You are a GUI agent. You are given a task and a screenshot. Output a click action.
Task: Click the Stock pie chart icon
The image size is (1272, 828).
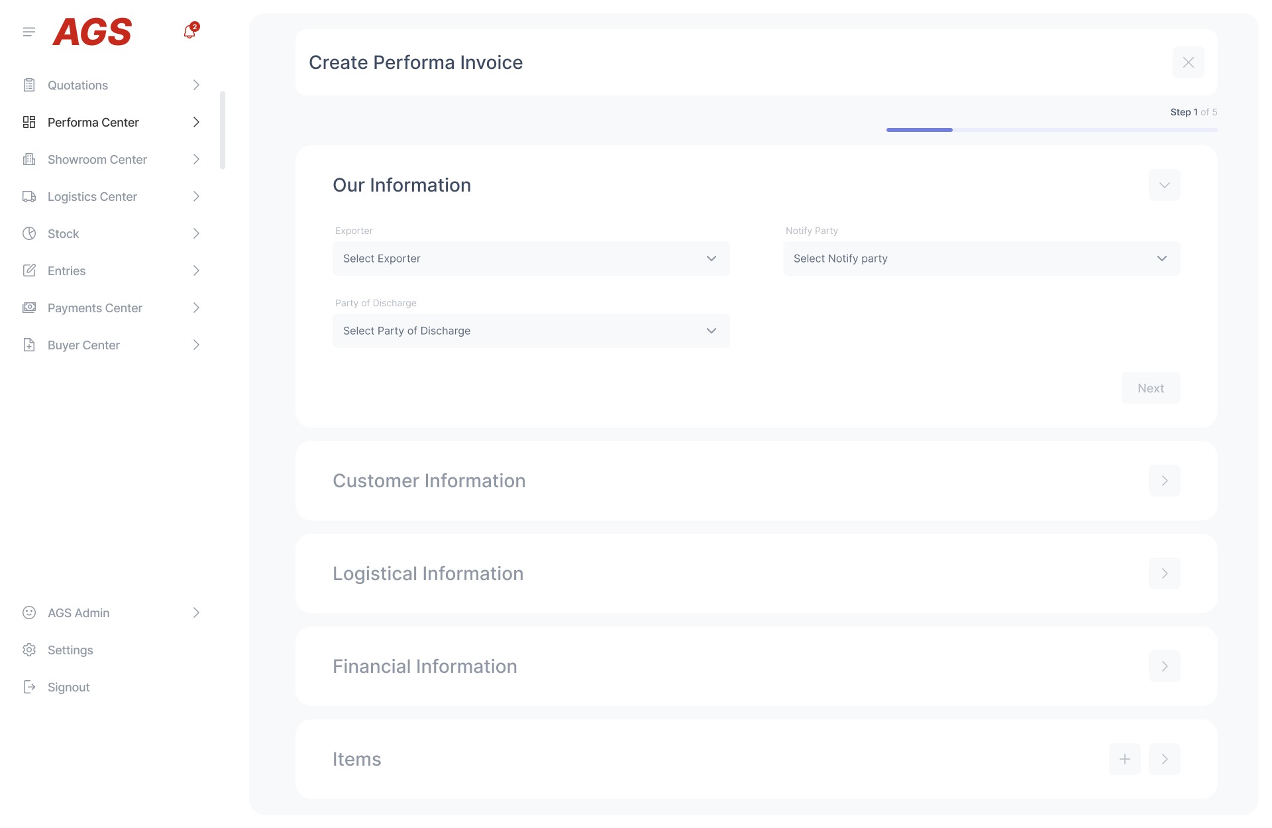(x=29, y=233)
